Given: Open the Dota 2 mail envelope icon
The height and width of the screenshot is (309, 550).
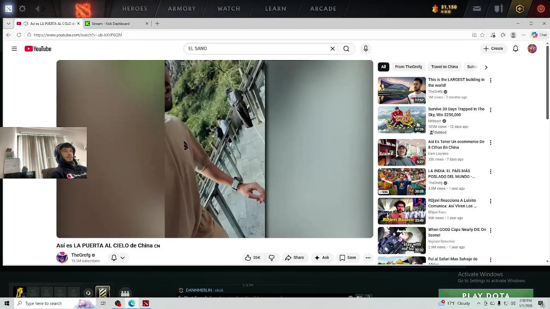Looking at the screenshot, I should coord(477,9).
